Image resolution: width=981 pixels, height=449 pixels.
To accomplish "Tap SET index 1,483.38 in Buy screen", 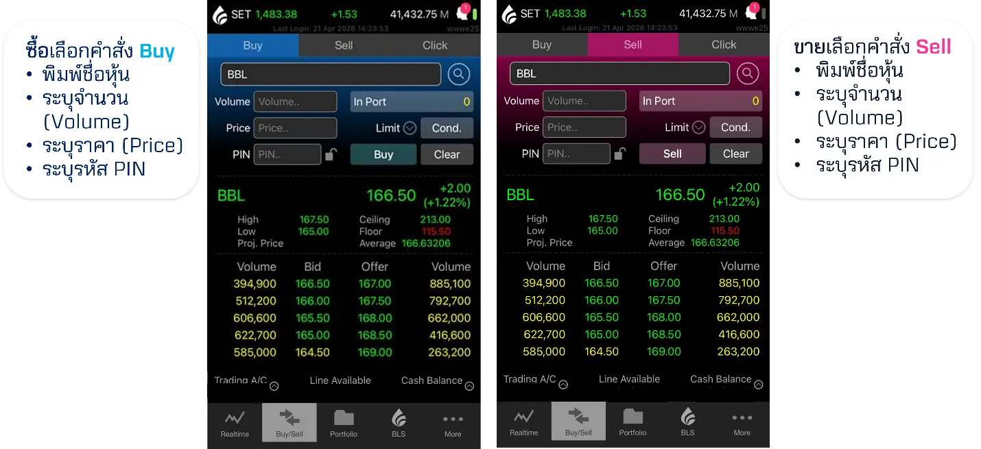I will click(x=276, y=14).
